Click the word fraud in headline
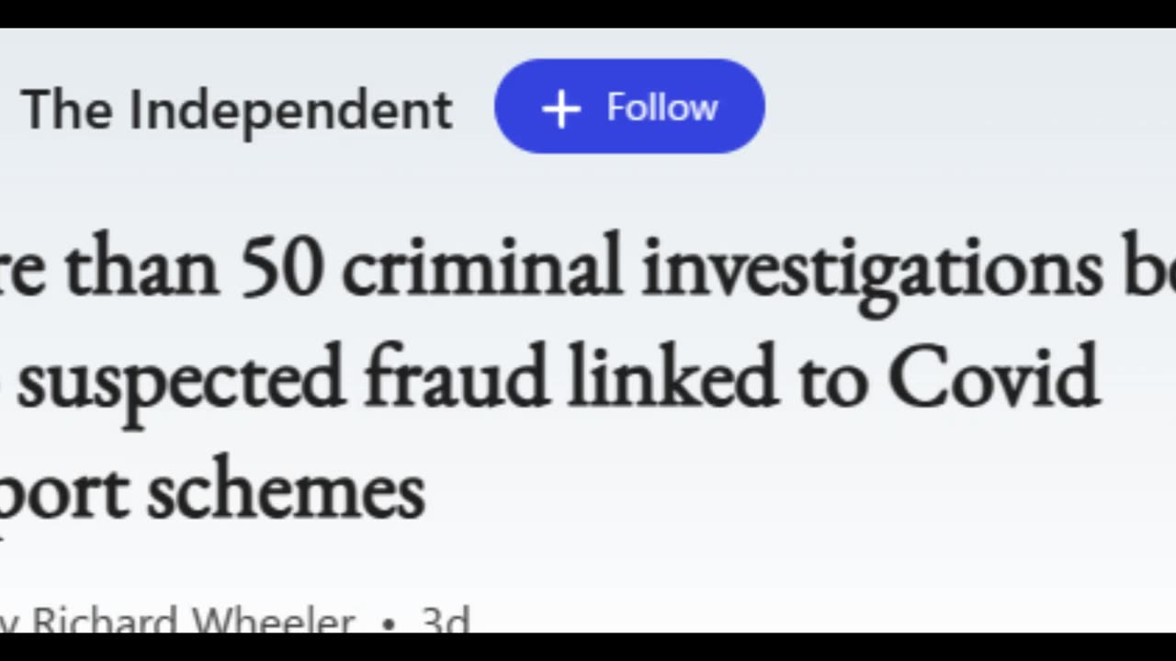 point(457,378)
